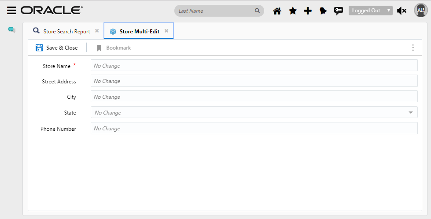Click the Phone Number input field
The height and width of the screenshot is (219, 431).
(x=254, y=128)
